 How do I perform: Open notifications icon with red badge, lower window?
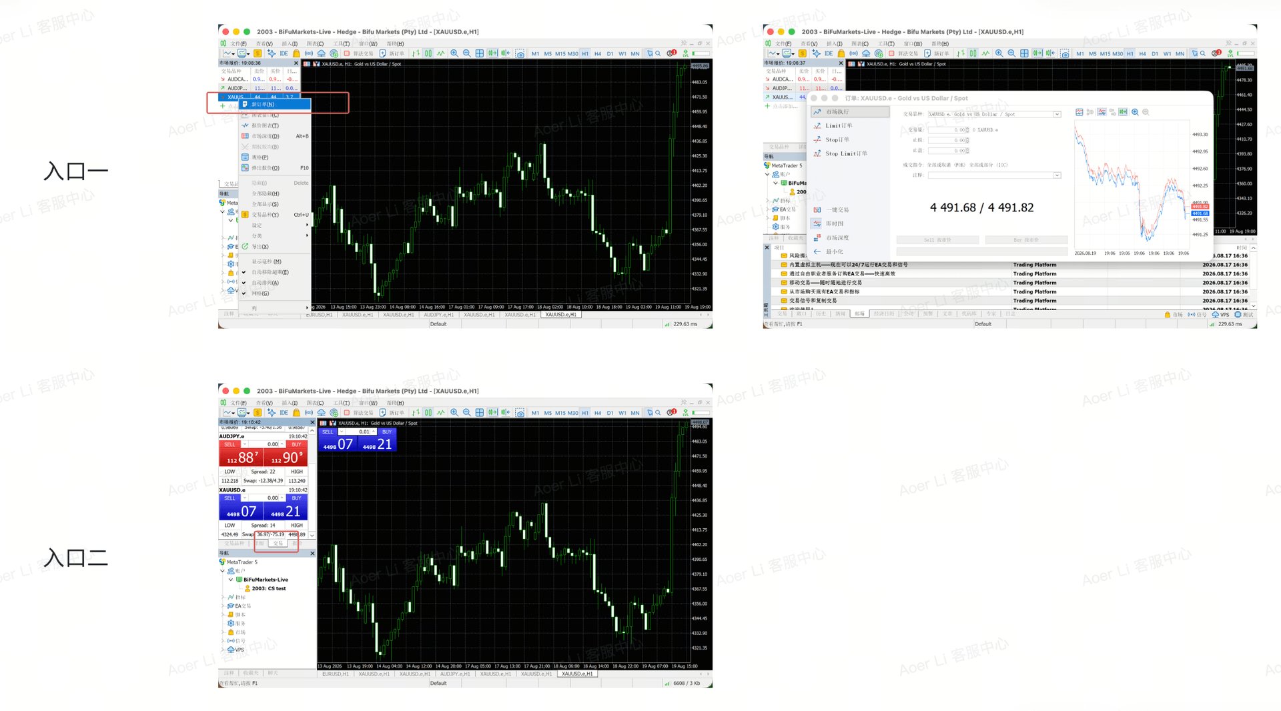[671, 412]
